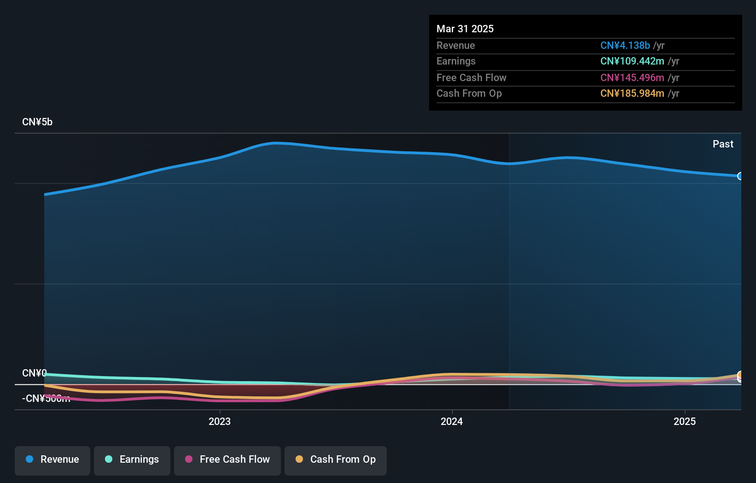Click the Mar 31 2025 tooltip date
This screenshot has height=483, width=756.
coord(465,29)
